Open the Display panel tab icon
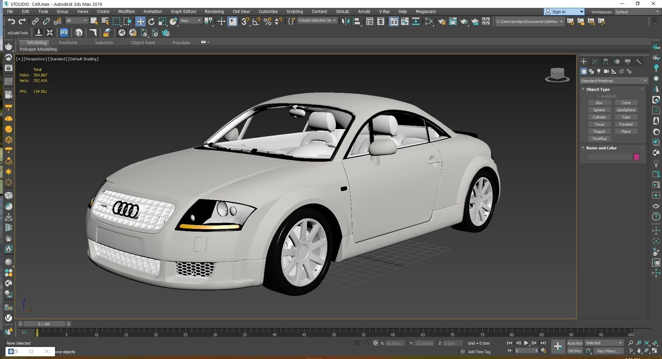Screen dimensions: 662x359 coord(628,61)
